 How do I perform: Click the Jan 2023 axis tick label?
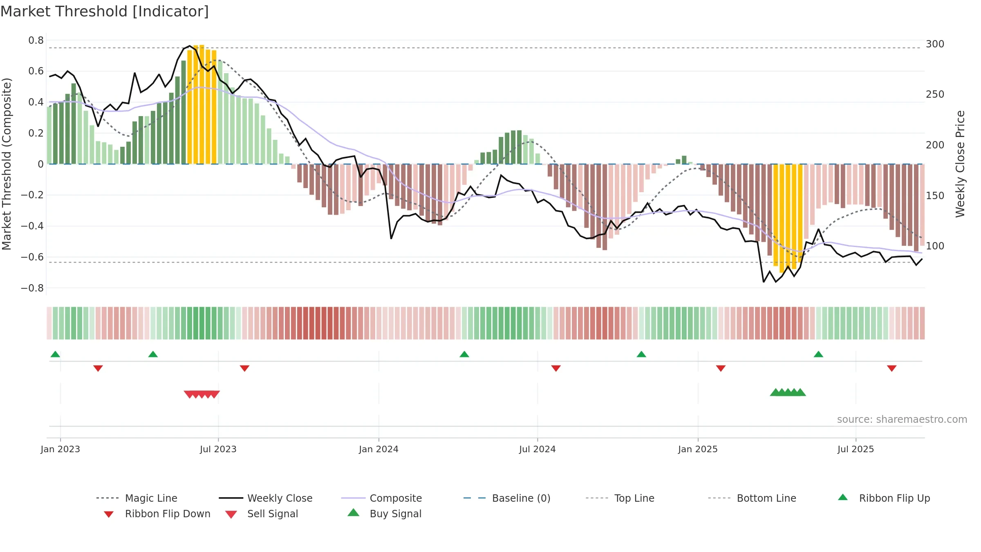tap(60, 449)
